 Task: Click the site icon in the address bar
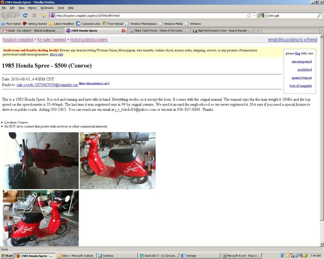pos(52,15)
